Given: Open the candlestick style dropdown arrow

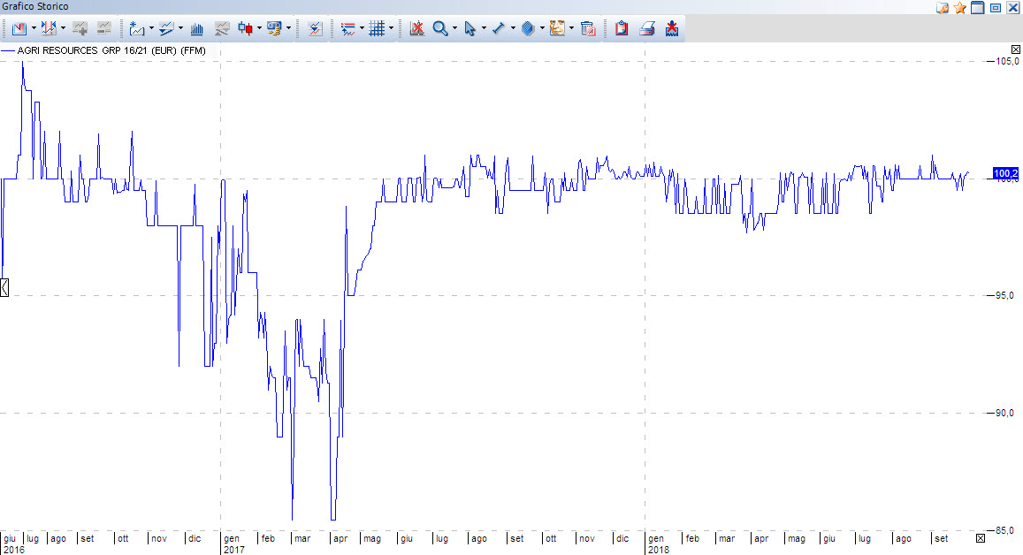Looking at the screenshot, I should pos(260,28).
